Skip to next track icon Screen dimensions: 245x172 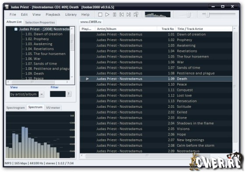coord(129,15)
